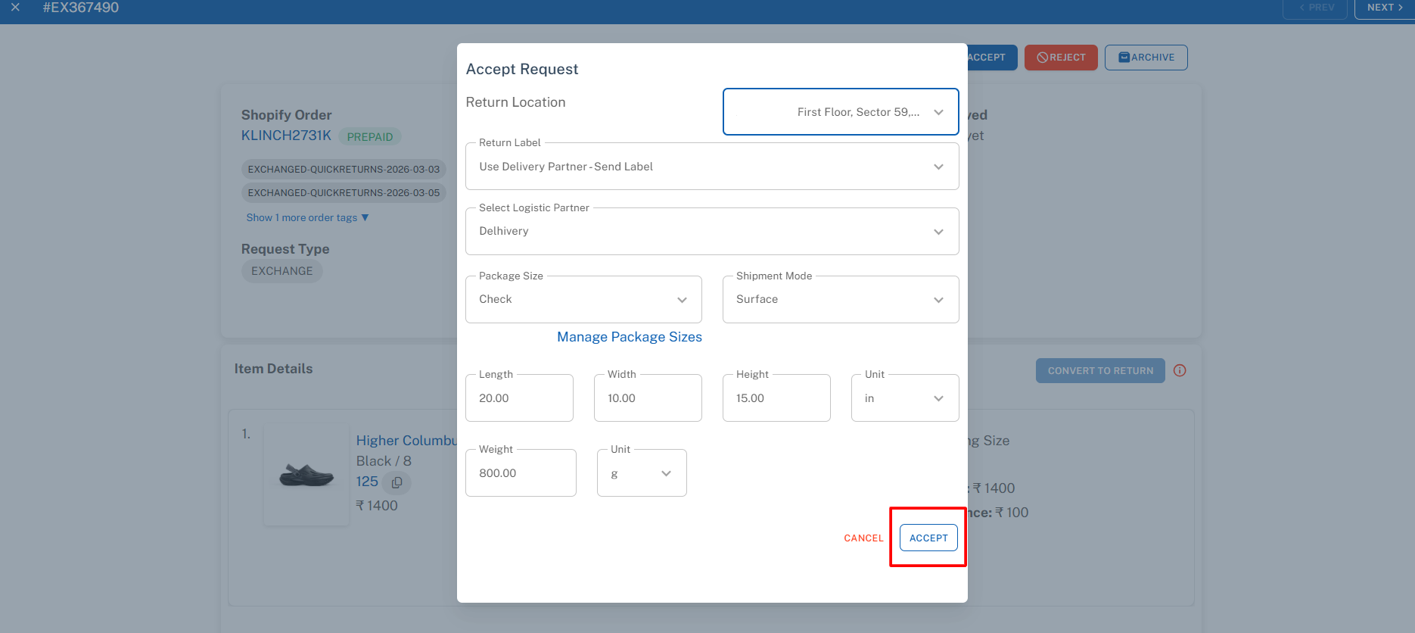Click the Reject button with ban icon

point(1060,58)
